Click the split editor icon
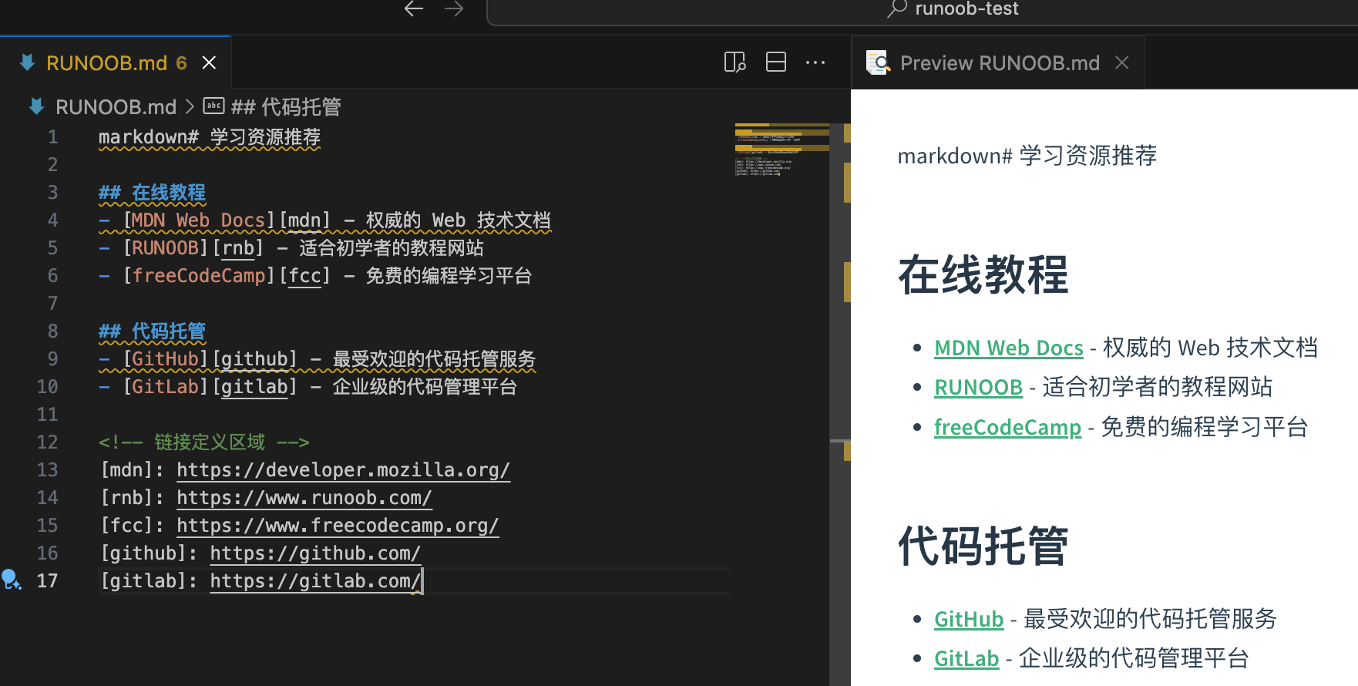 coord(775,62)
